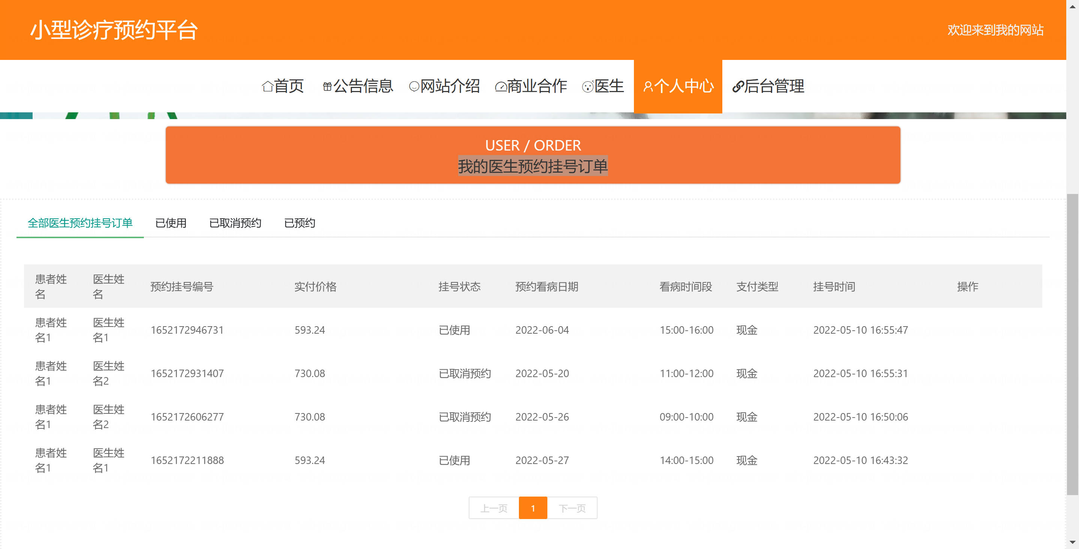The height and width of the screenshot is (549, 1079).
Task: Click the 欢迎来到我的网站 header text
Action: [996, 30]
